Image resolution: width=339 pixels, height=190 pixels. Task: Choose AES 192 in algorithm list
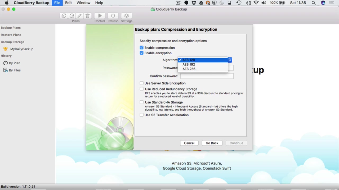click(203, 64)
